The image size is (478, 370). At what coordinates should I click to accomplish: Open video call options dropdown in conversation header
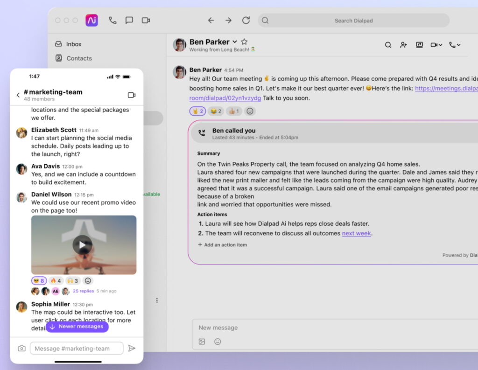point(436,45)
